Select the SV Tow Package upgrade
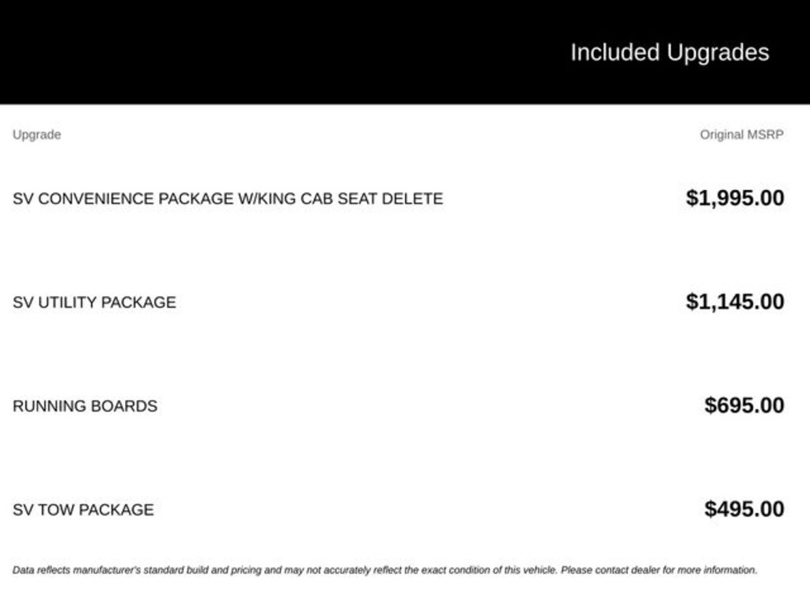The height and width of the screenshot is (608, 810). point(83,511)
